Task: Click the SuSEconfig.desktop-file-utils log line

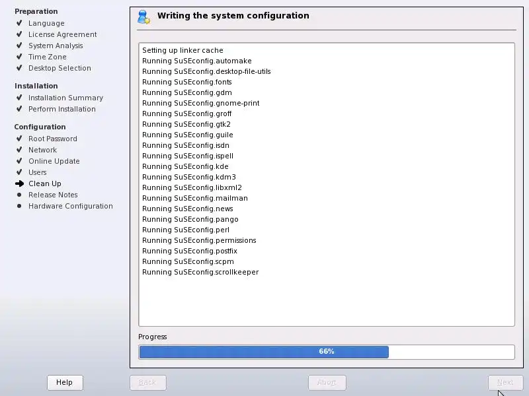Action: [206, 71]
